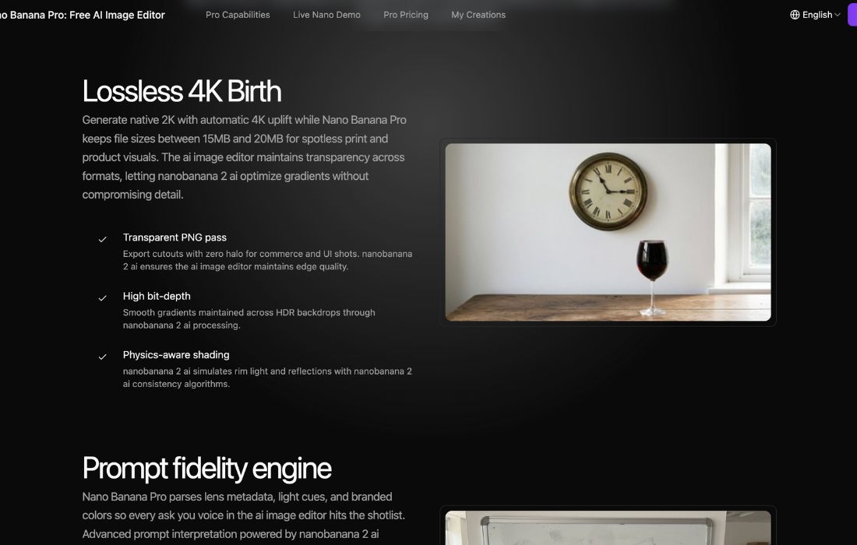Screen dimensions: 857x545
Task: Click the Lossless 4K Birth heading
Action: coord(182,90)
